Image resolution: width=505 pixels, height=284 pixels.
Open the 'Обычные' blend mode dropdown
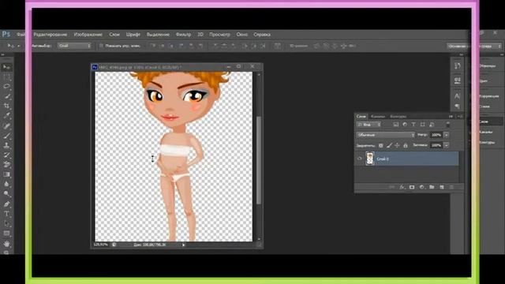tap(386, 135)
